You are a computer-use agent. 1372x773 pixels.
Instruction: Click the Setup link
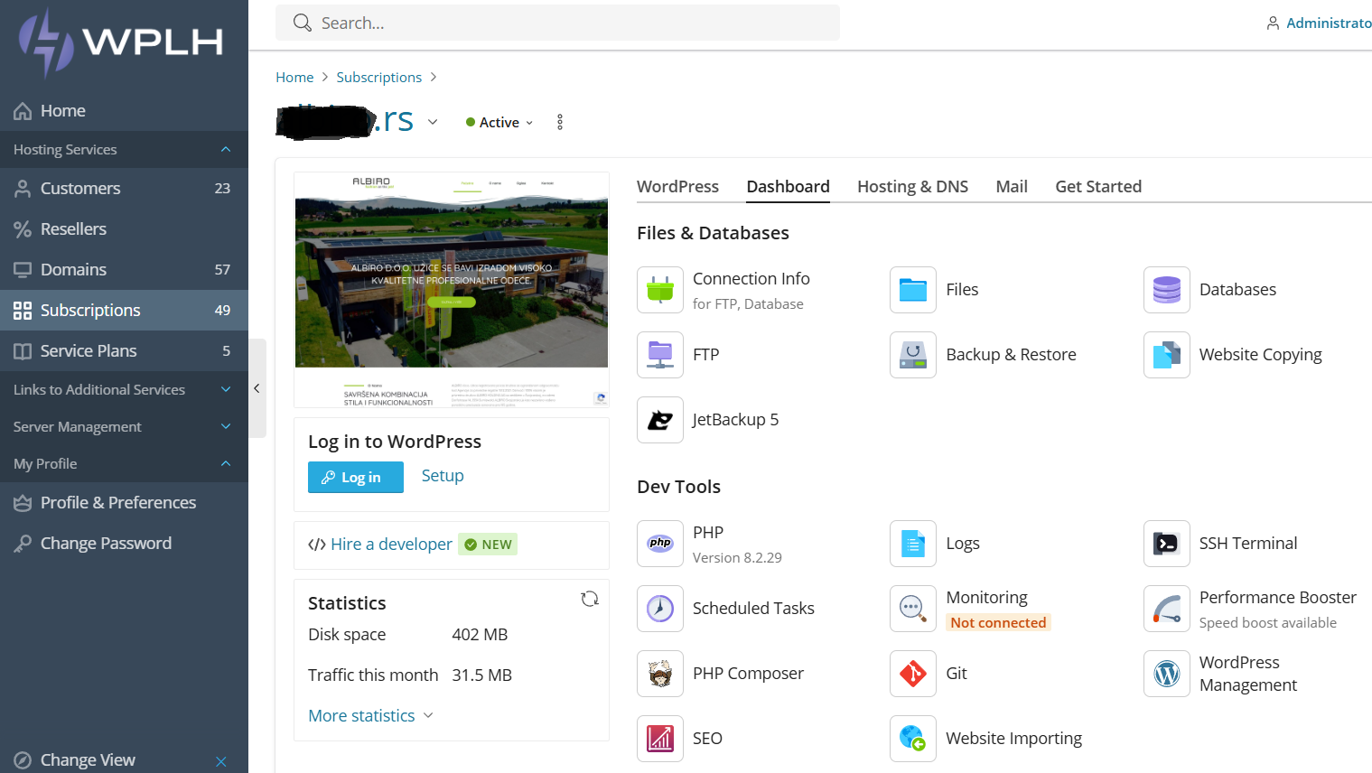(x=443, y=476)
